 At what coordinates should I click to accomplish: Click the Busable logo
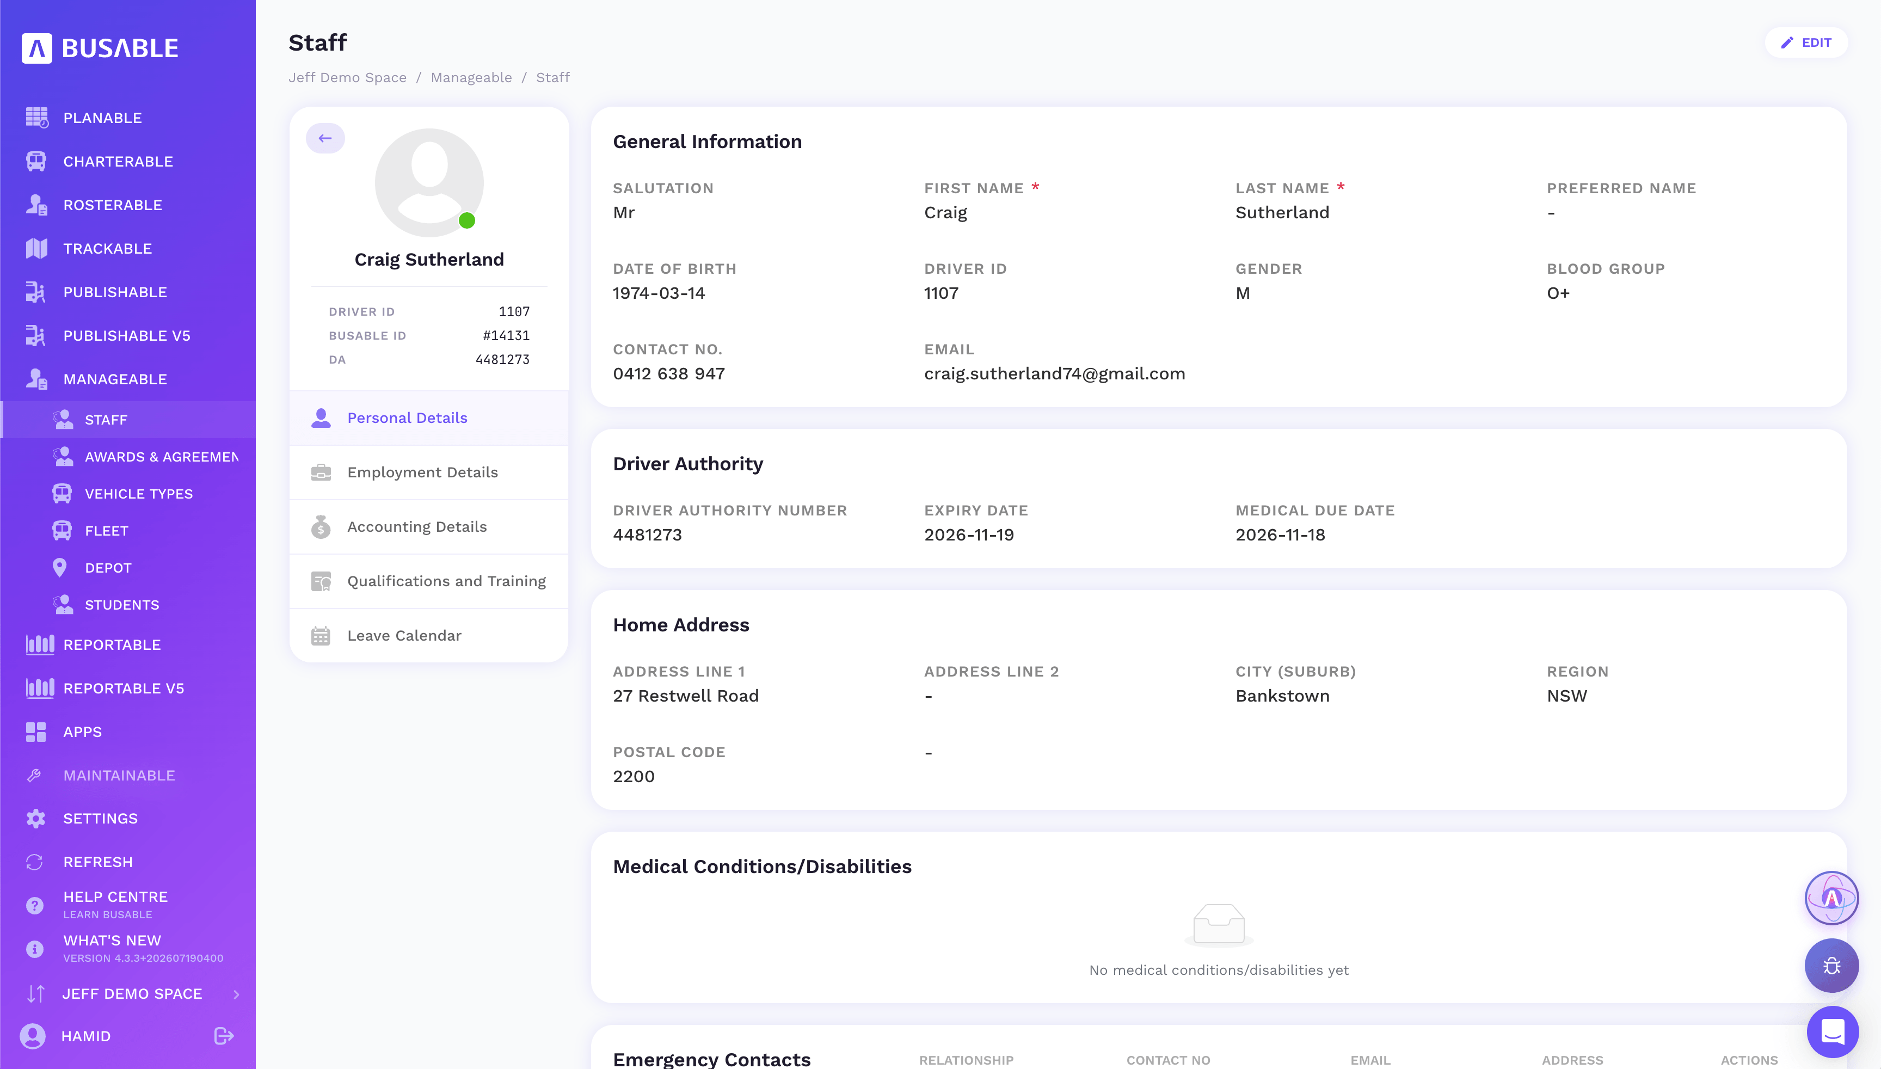pos(100,48)
